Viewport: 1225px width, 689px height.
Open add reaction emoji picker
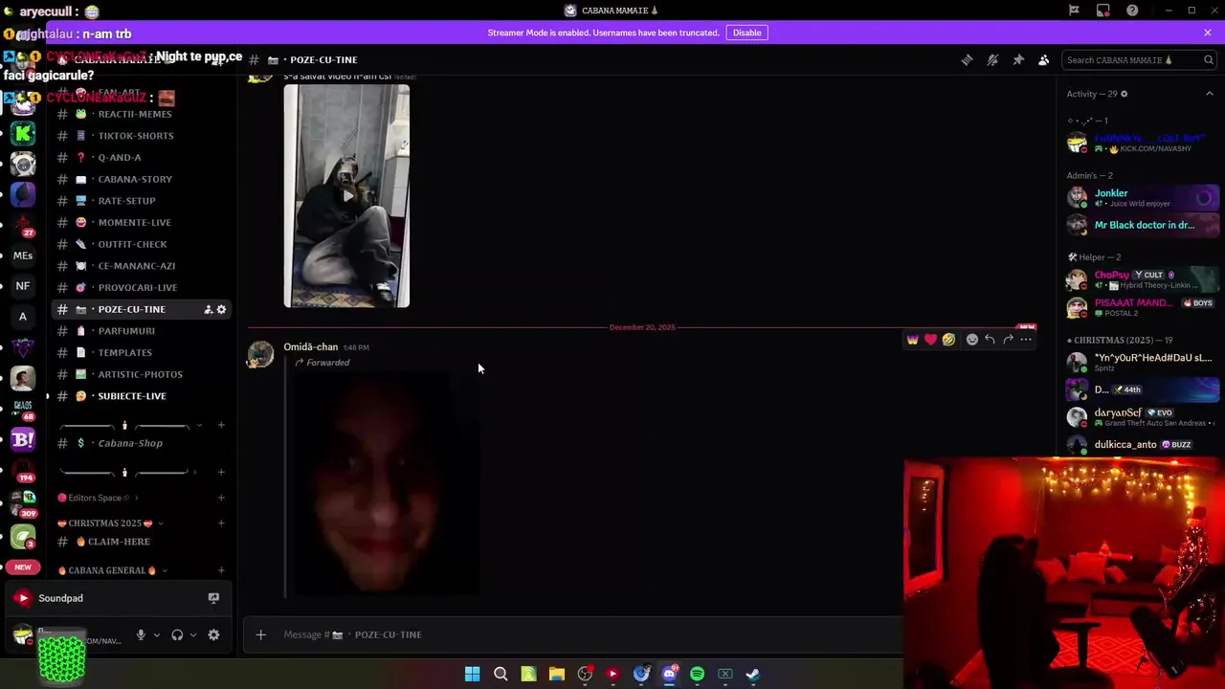tap(972, 339)
